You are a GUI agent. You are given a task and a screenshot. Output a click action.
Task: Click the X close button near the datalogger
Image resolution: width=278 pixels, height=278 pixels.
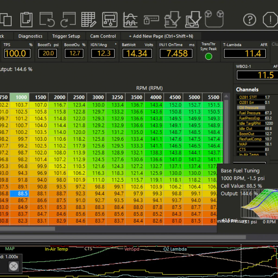(14, 266)
